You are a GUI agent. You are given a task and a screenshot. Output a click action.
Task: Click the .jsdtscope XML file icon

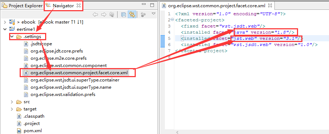[26, 44]
